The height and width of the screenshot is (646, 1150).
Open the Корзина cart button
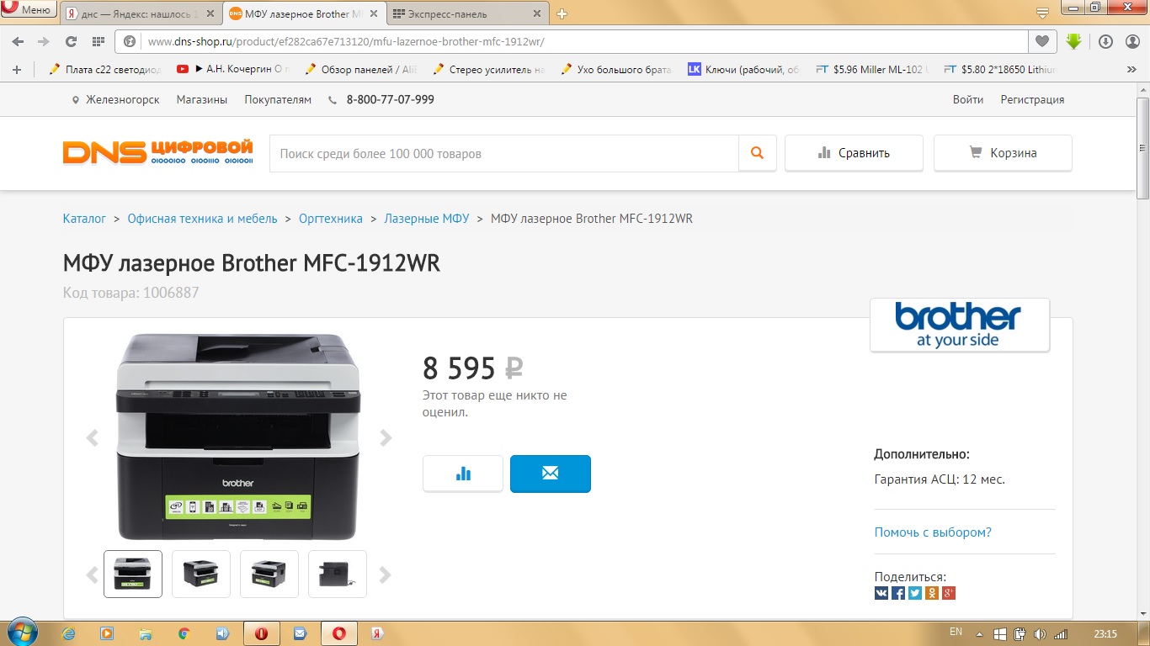(1003, 153)
